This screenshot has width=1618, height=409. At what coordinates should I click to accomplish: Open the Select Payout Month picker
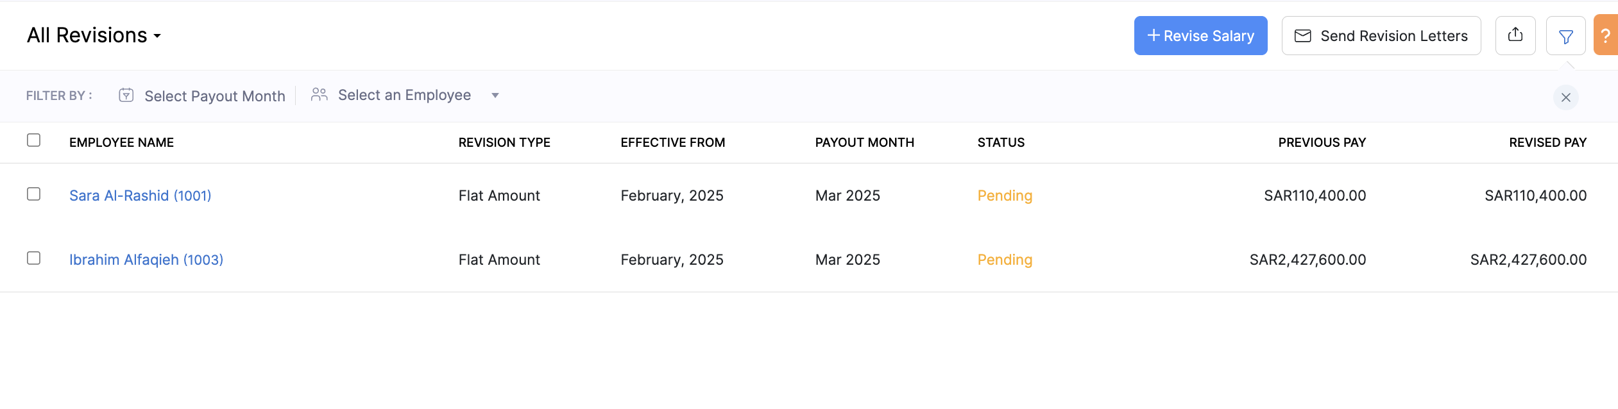[214, 96]
